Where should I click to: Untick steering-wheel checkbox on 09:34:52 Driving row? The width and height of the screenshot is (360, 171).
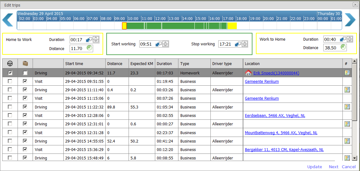coord(10,73)
